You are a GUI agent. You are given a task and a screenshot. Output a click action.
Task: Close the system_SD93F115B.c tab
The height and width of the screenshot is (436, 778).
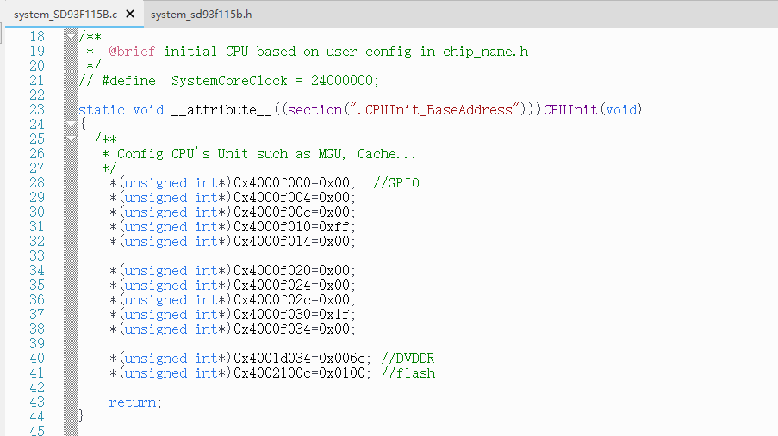pos(130,14)
